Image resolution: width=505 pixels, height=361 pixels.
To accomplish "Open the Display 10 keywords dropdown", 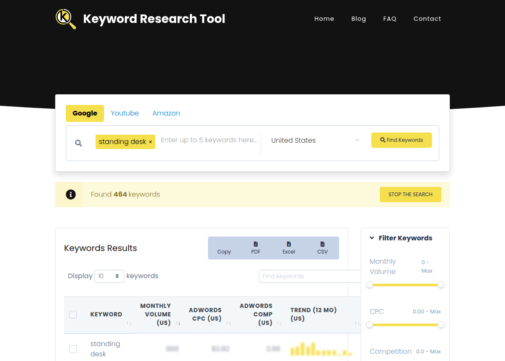I will click(109, 276).
